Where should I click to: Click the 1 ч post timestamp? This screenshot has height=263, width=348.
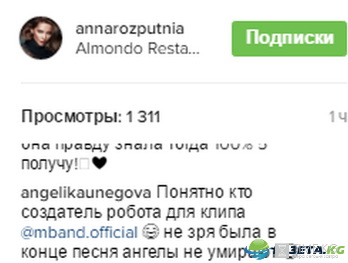(338, 116)
